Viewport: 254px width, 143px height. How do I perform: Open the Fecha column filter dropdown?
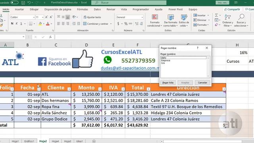tap(39, 89)
